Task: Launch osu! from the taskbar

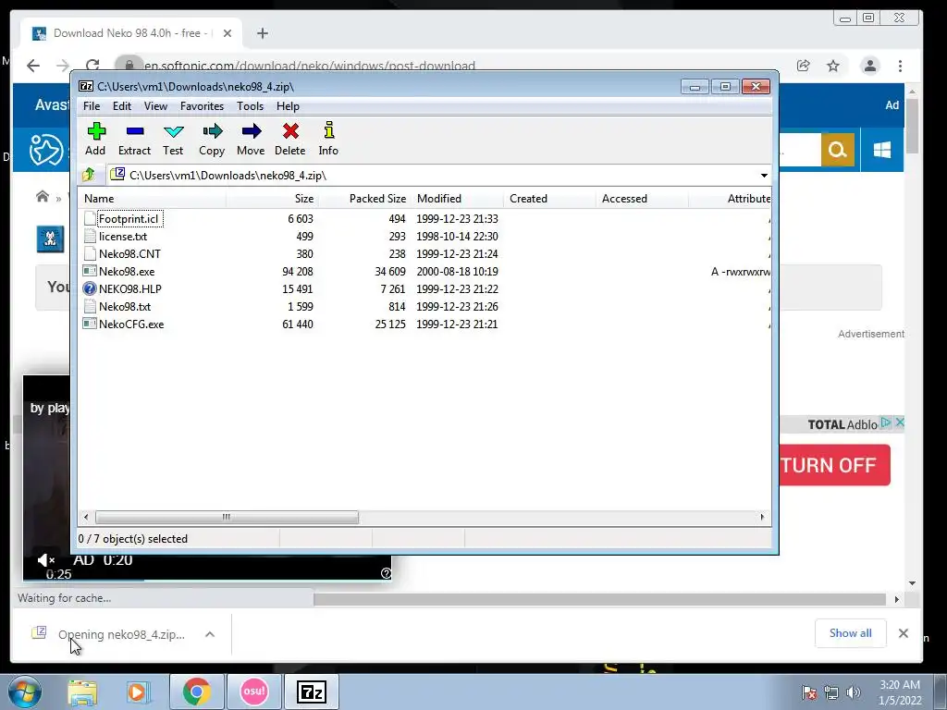Action: pos(253,692)
